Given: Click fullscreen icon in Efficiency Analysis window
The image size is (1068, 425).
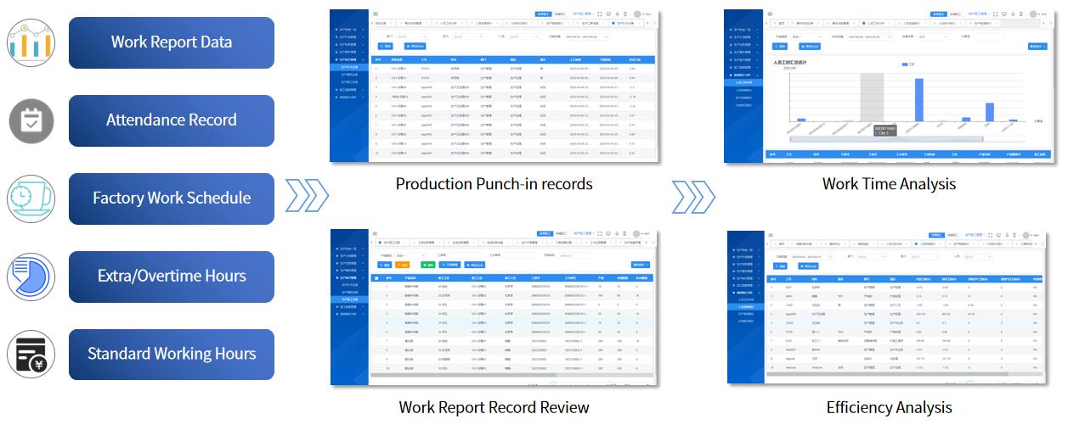Looking at the screenshot, I should coord(990,235).
